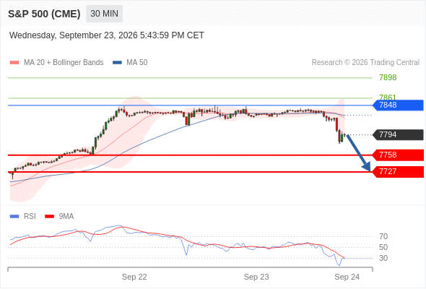This screenshot has height=289, width=426.
Task: Toggle the MA 20 + Bollinger Bands legend swatch
Action: (14, 63)
